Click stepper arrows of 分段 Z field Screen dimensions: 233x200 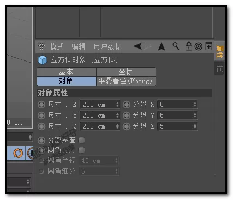point(195,126)
